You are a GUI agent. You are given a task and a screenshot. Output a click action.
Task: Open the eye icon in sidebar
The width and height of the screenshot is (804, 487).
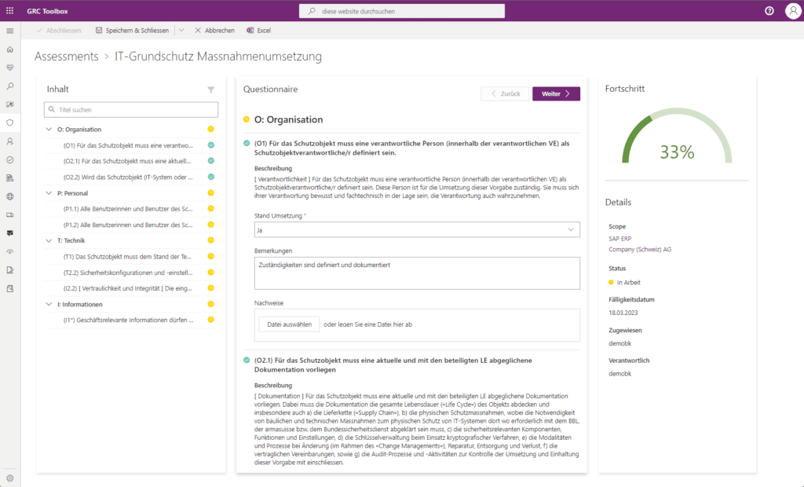coord(9,251)
